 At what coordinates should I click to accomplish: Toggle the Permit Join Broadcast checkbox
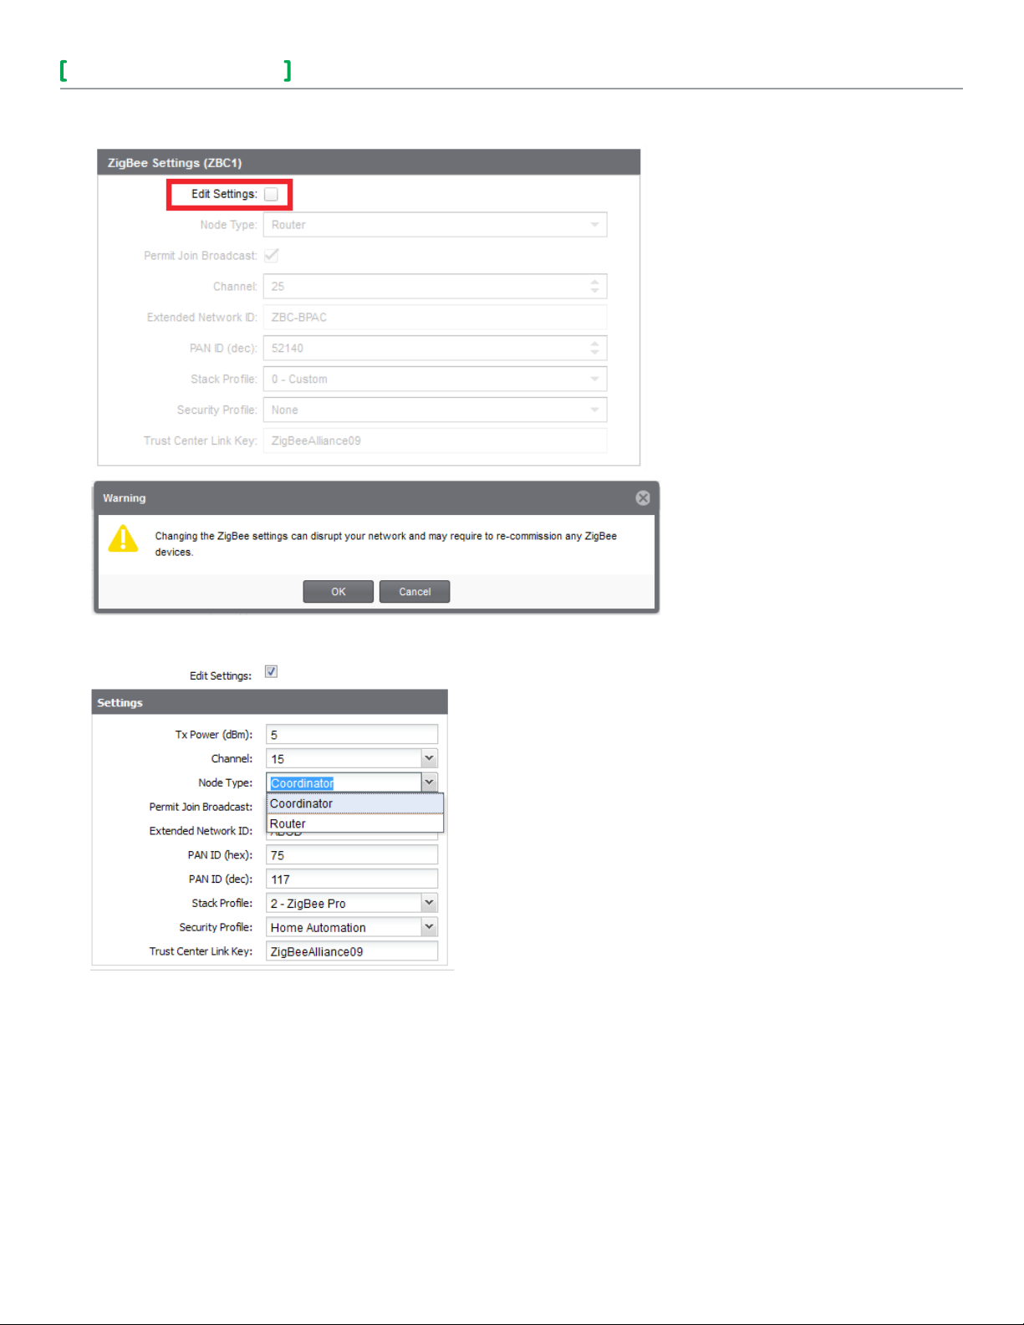[x=271, y=256]
